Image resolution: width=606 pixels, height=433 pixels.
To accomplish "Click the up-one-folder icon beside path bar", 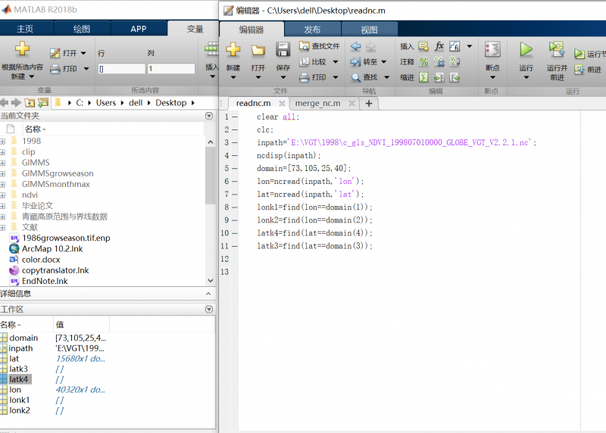I will [x=30, y=102].
